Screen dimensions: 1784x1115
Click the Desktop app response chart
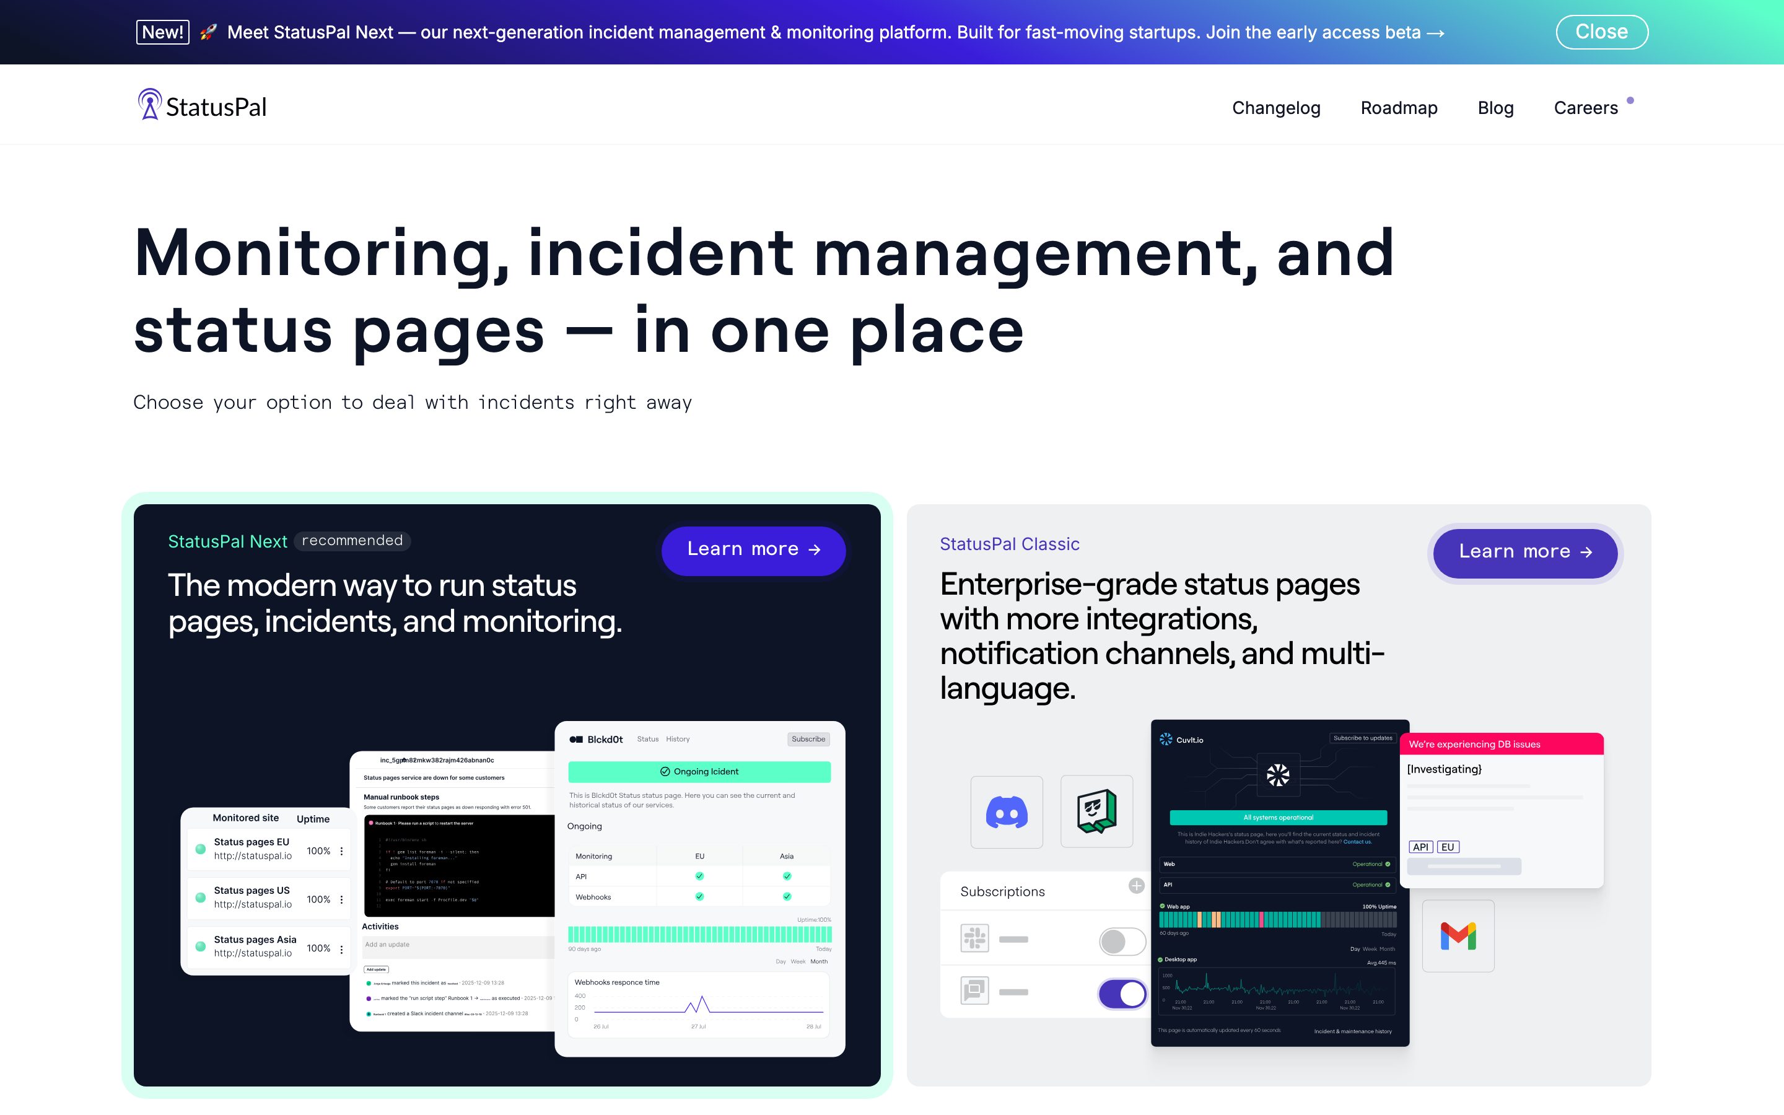pyautogui.click(x=1277, y=990)
